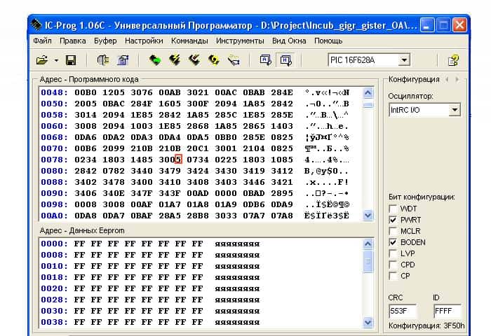
Task: Click the yellow Erase All chip icon
Action: click(213, 59)
